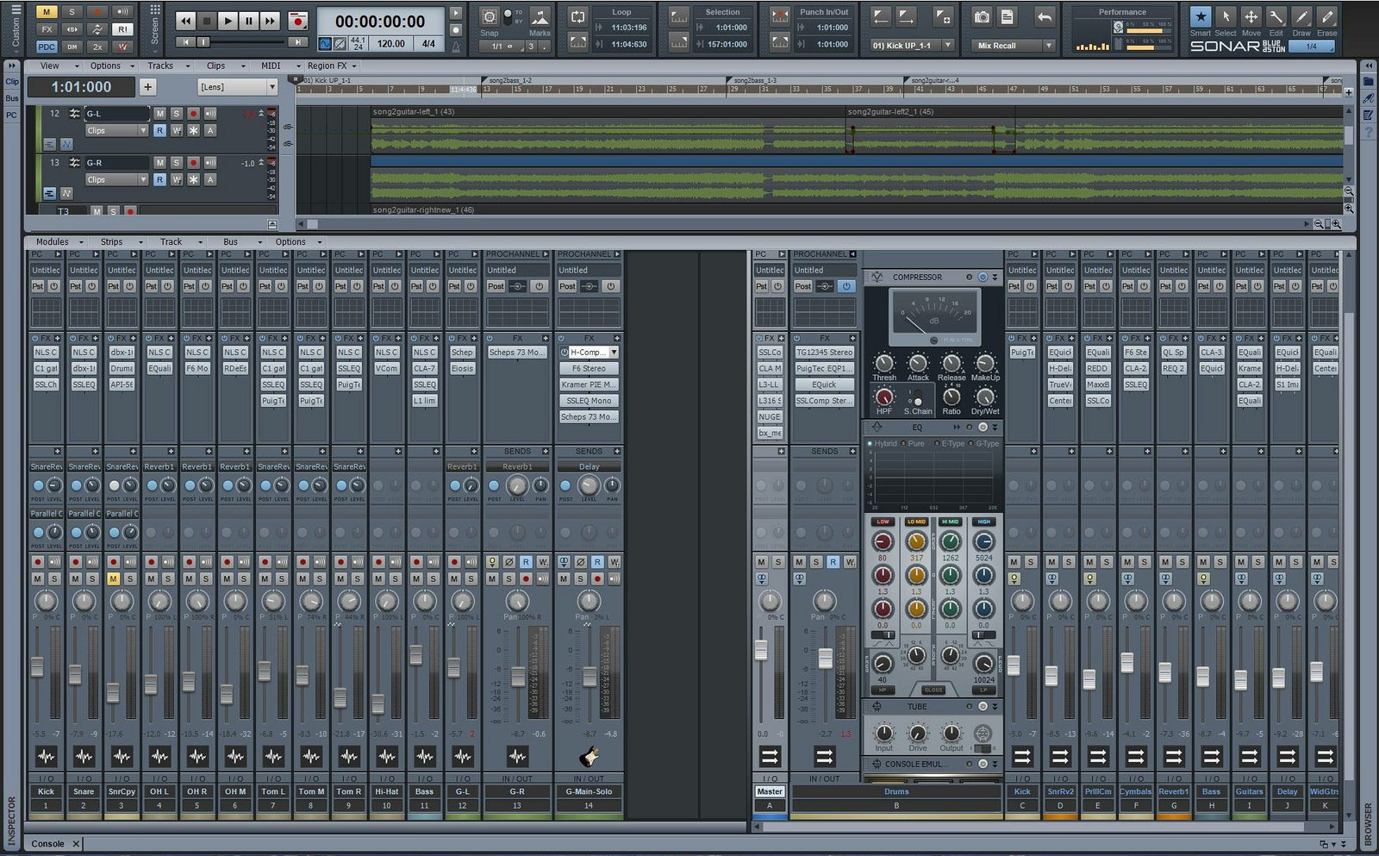Image resolution: width=1379 pixels, height=856 pixels.
Task: Activate the Draw tool
Action: 1301,17
